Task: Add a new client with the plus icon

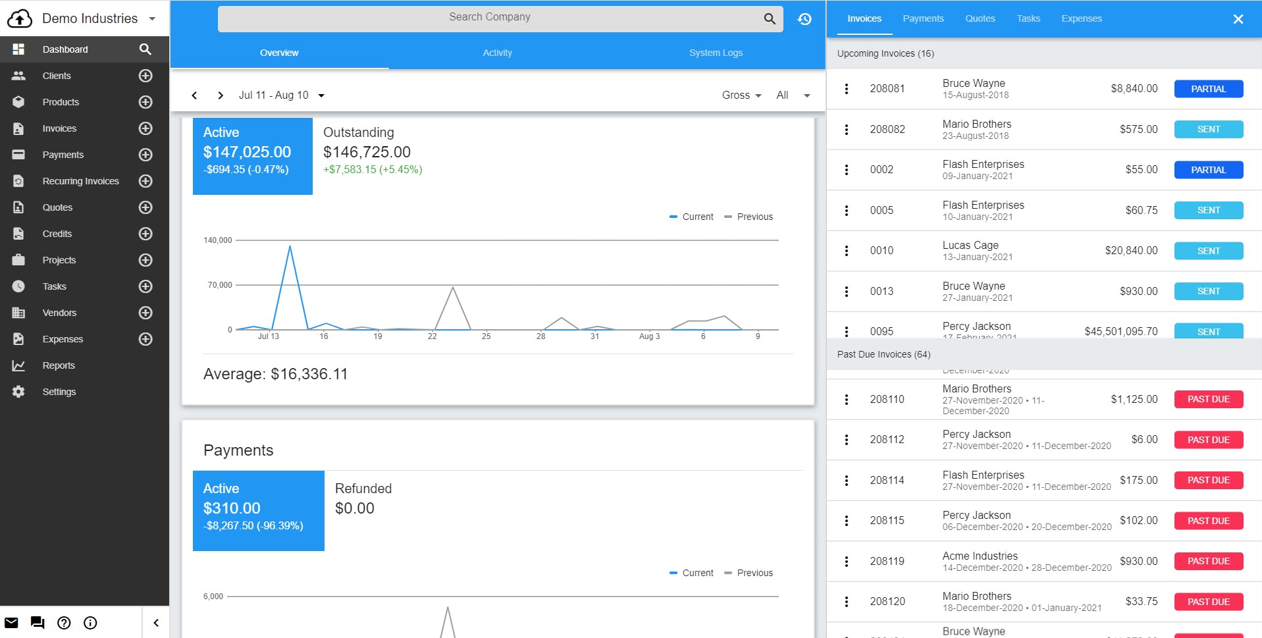Action: (x=145, y=75)
